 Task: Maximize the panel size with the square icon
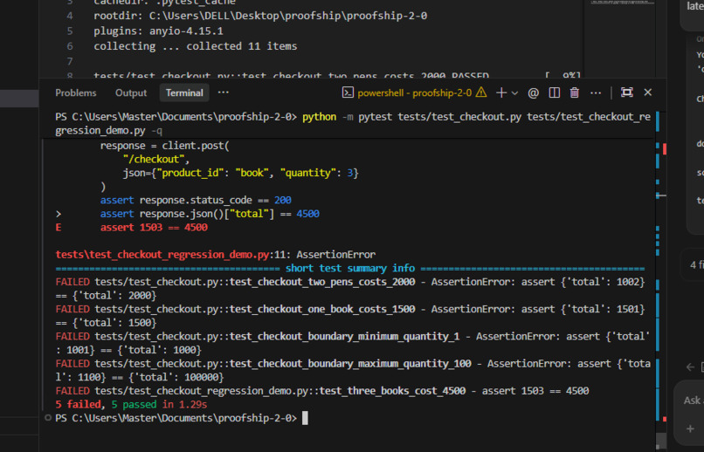(x=627, y=92)
